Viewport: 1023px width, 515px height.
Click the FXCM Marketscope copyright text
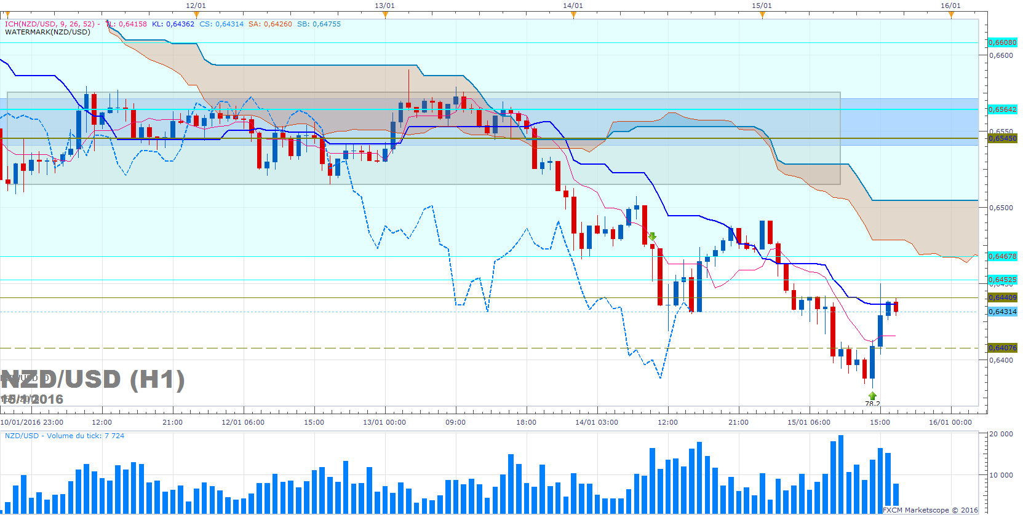(930, 510)
